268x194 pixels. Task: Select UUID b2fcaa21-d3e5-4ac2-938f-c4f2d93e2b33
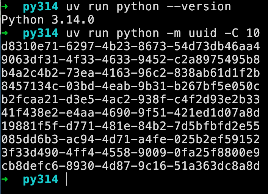pos(130,99)
